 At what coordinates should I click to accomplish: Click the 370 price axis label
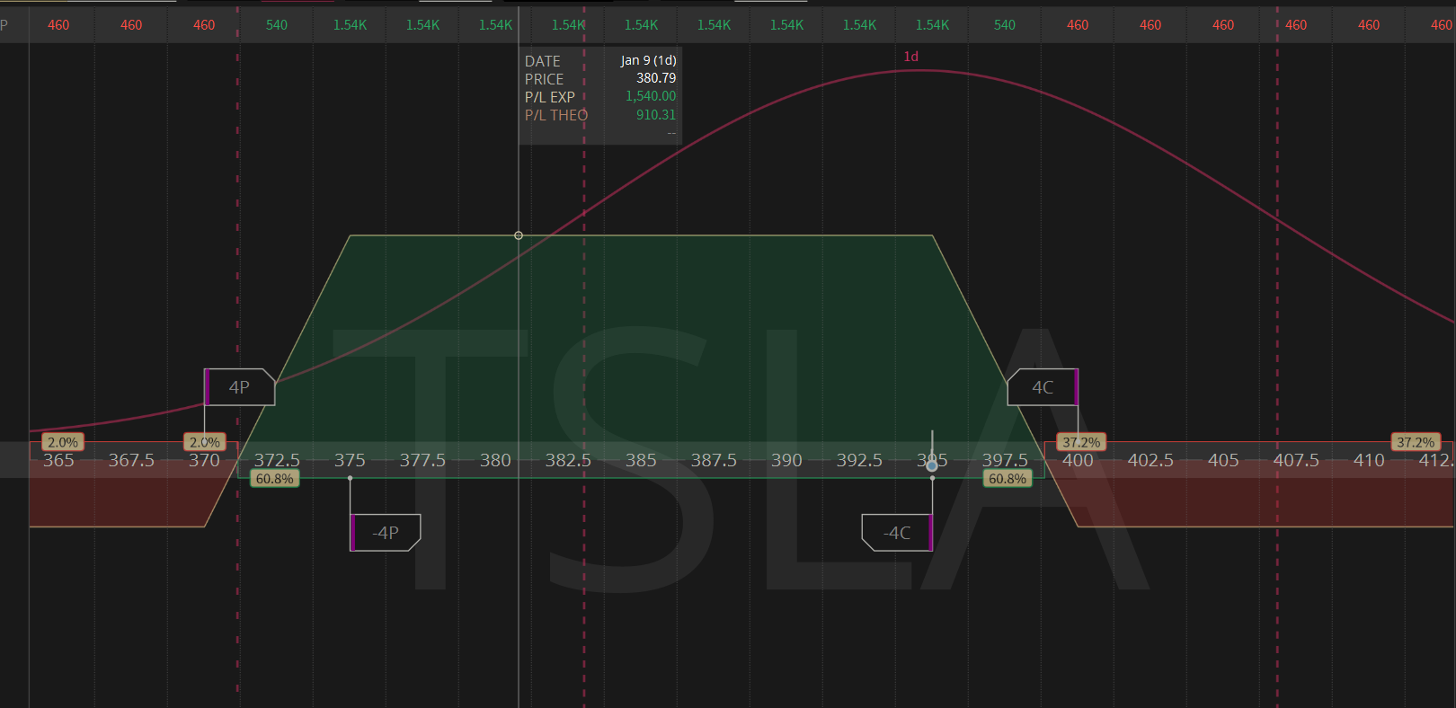[204, 460]
